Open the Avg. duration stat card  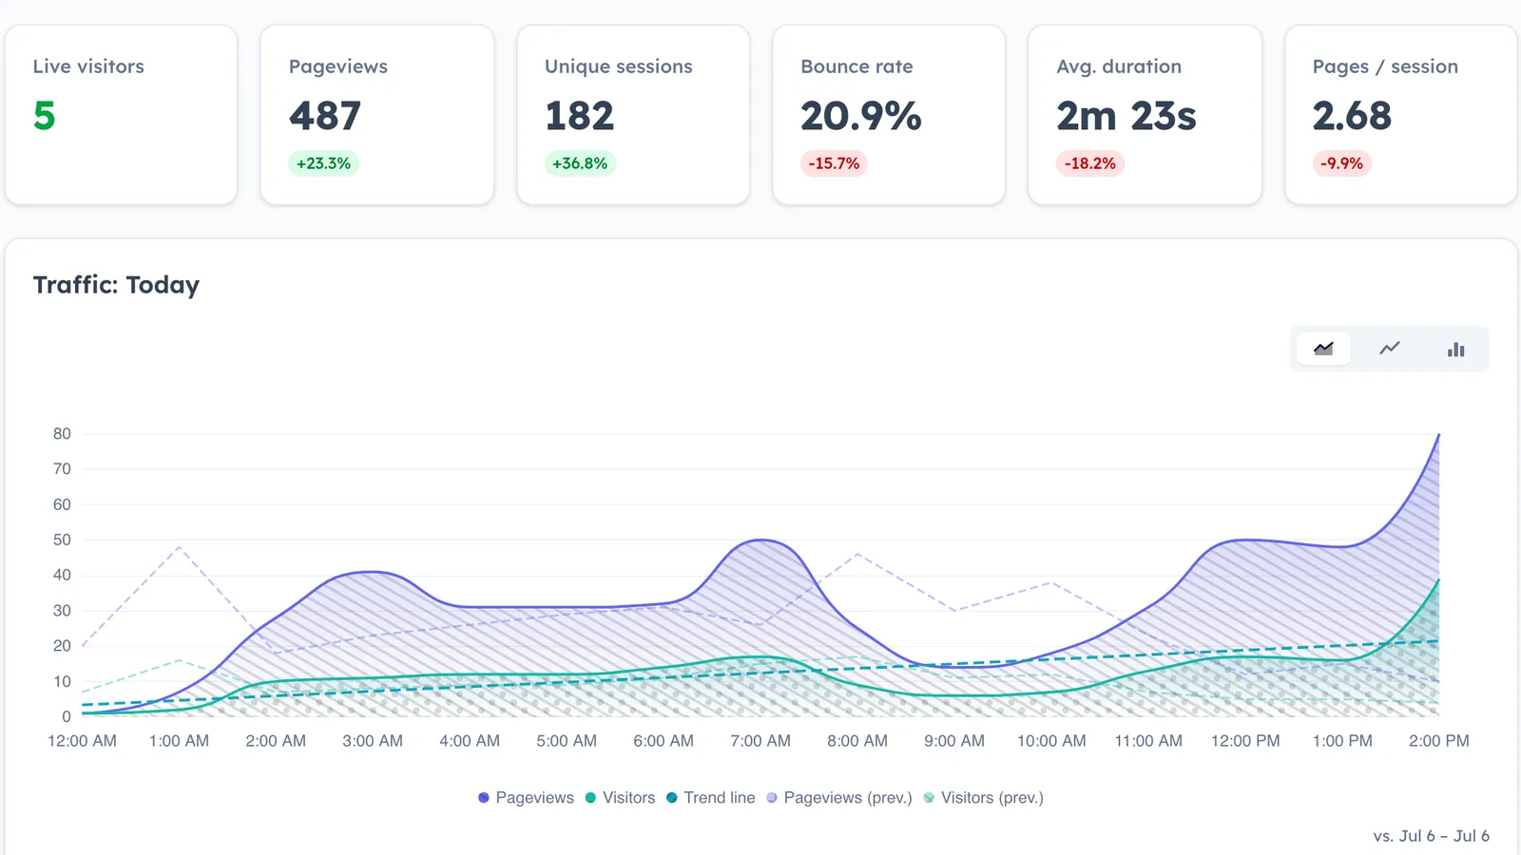1145,115
